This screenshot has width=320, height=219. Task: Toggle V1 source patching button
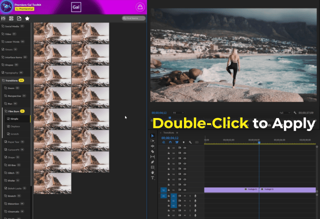point(163,190)
